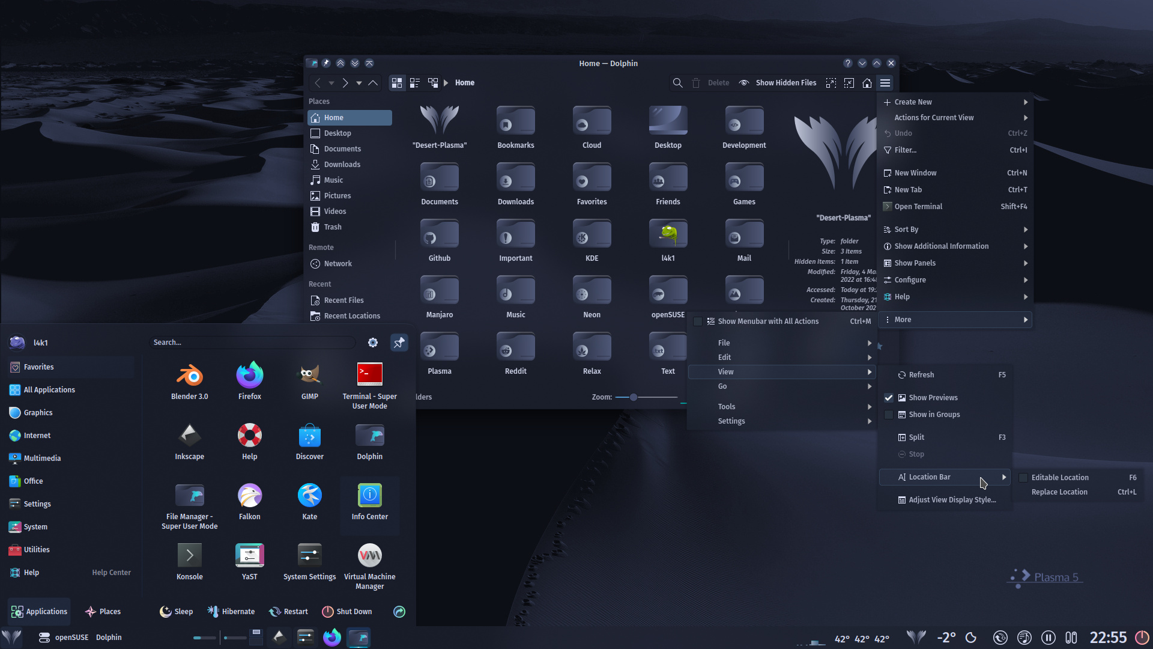Click Firefox icon in the taskbar

332,638
